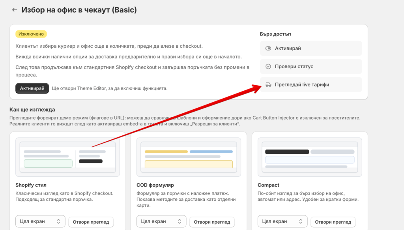Go back using the left arrow icon

tap(15, 10)
